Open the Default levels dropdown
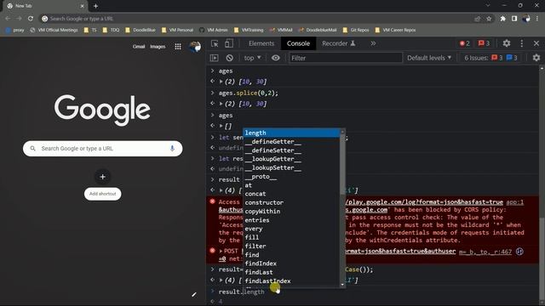 point(429,58)
